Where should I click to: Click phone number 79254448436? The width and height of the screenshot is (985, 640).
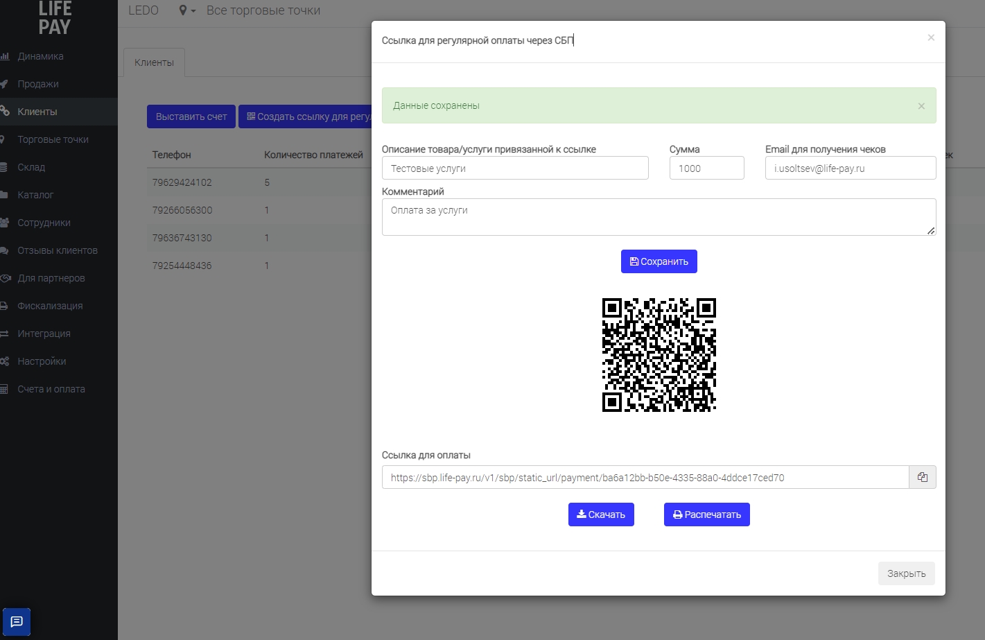(182, 266)
